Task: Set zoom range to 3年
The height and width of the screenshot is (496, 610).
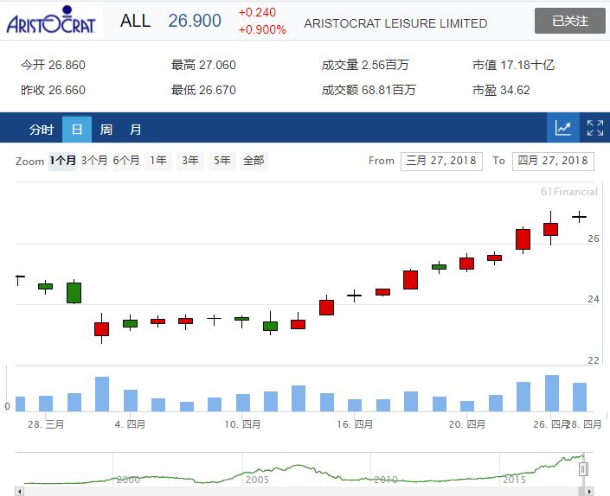Action: coord(189,161)
